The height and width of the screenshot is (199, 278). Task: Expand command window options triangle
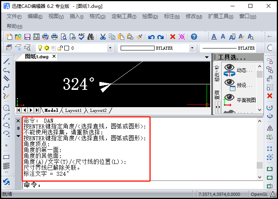tap(18, 136)
